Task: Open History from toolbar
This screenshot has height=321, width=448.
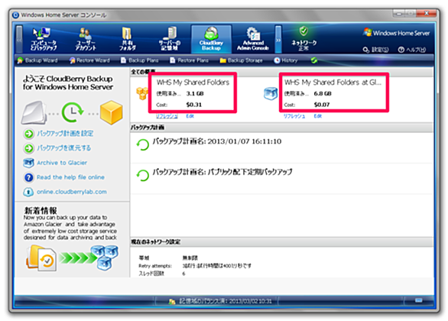Action: tap(286, 60)
